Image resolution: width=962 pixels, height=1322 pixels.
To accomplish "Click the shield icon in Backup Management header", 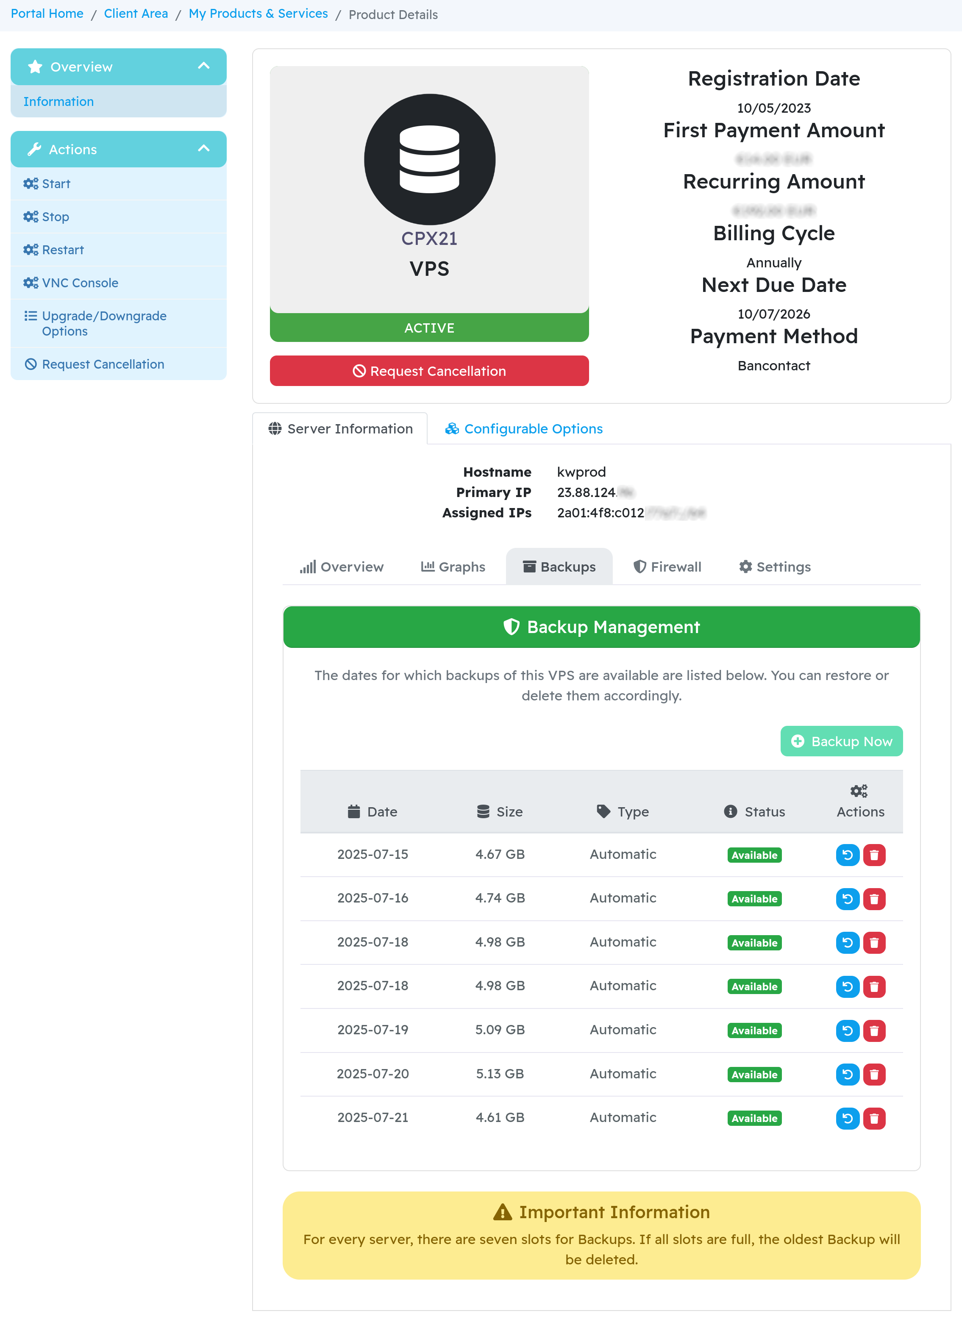I will [511, 627].
